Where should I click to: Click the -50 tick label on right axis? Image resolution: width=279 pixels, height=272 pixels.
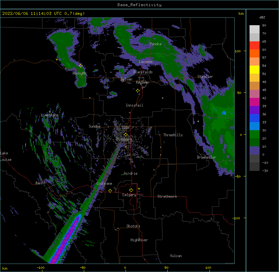tap(238, 176)
